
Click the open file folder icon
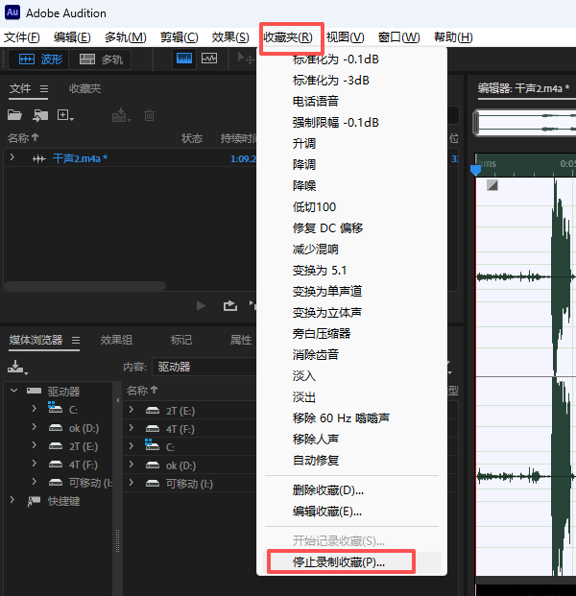pos(14,115)
